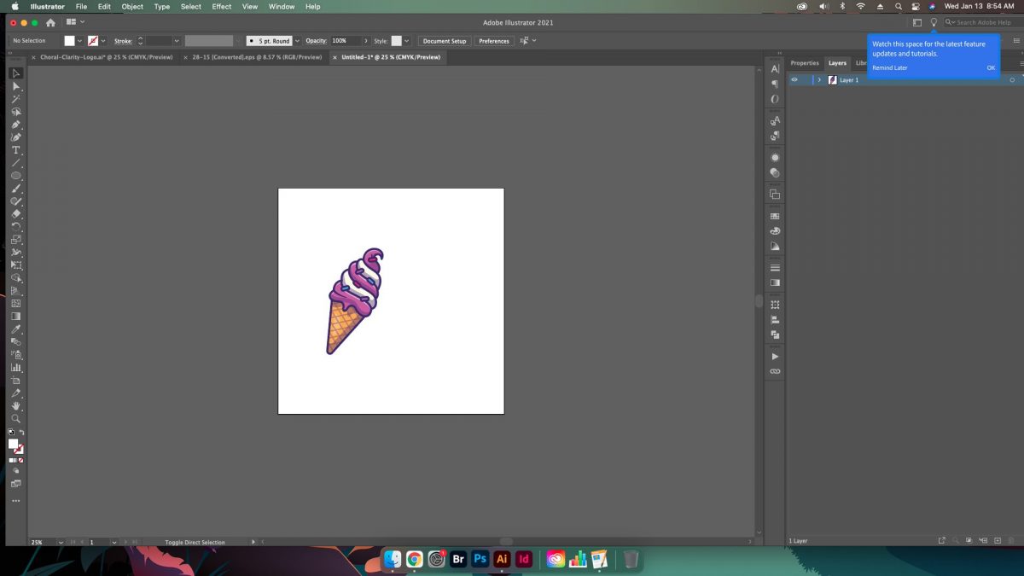Select the Type tool
This screenshot has height=576, width=1024.
(x=15, y=150)
